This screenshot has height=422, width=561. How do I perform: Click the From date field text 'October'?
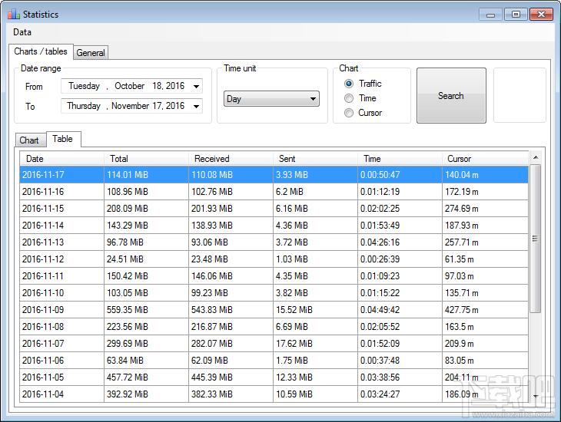(x=130, y=86)
